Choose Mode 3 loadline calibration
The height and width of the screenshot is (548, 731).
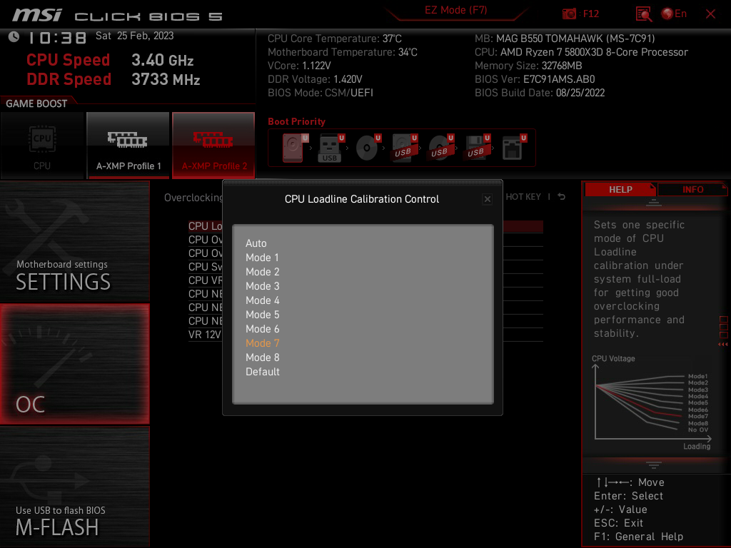[263, 286]
